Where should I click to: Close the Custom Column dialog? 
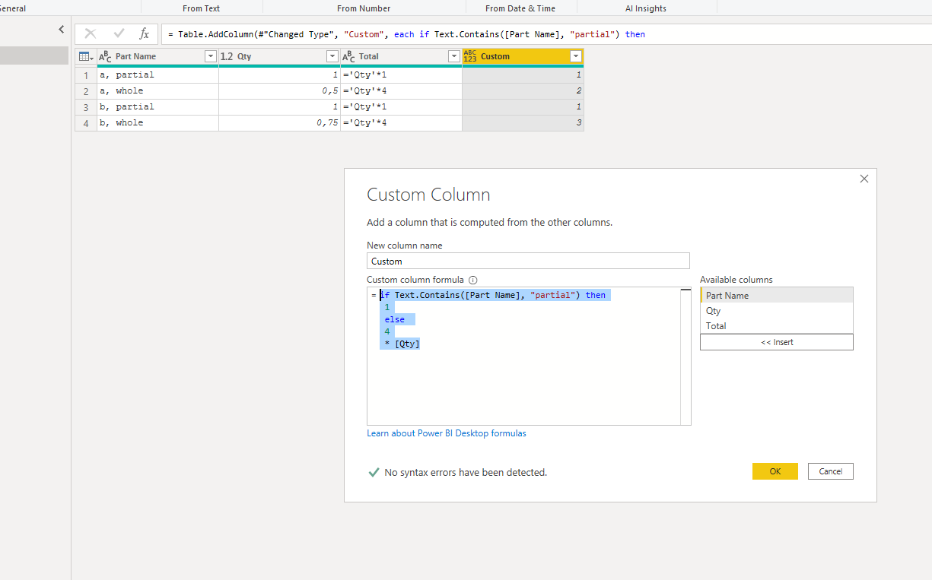[864, 179]
